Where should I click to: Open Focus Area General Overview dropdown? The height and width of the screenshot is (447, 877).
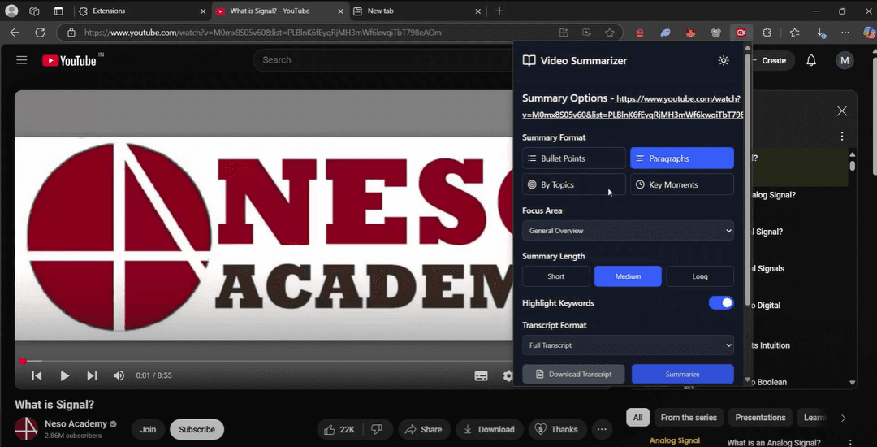[x=628, y=231]
